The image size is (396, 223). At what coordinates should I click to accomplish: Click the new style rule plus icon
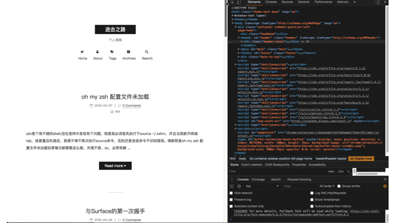(x=348, y=171)
